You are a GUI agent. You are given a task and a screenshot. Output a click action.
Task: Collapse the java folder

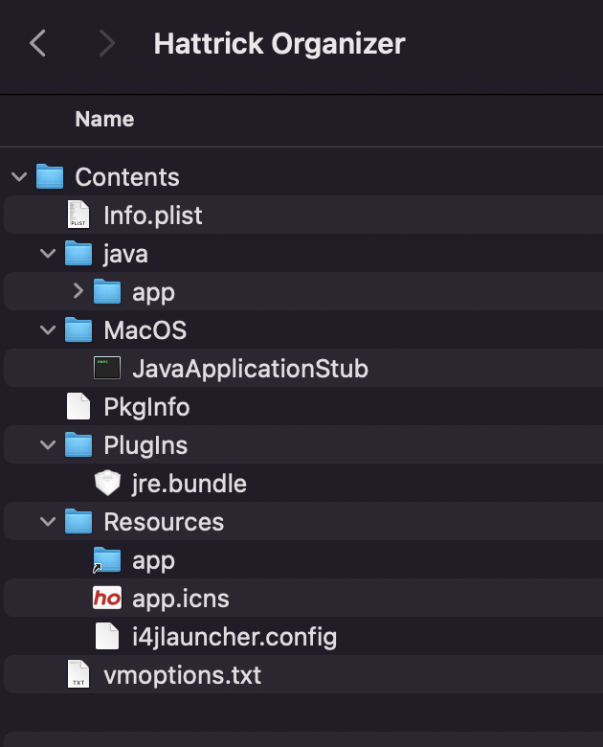pos(48,254)
